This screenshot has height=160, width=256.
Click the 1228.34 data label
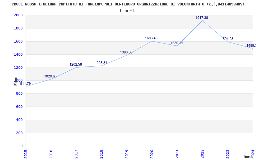pos(101,63)
